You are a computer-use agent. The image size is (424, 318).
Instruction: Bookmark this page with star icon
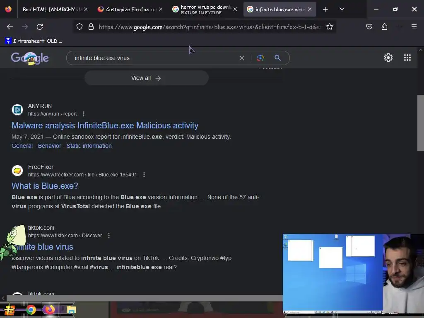pyautogui.click(x=329, y=27)
